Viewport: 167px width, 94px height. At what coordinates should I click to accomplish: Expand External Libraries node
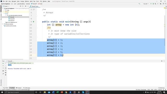tap(3, 24)
